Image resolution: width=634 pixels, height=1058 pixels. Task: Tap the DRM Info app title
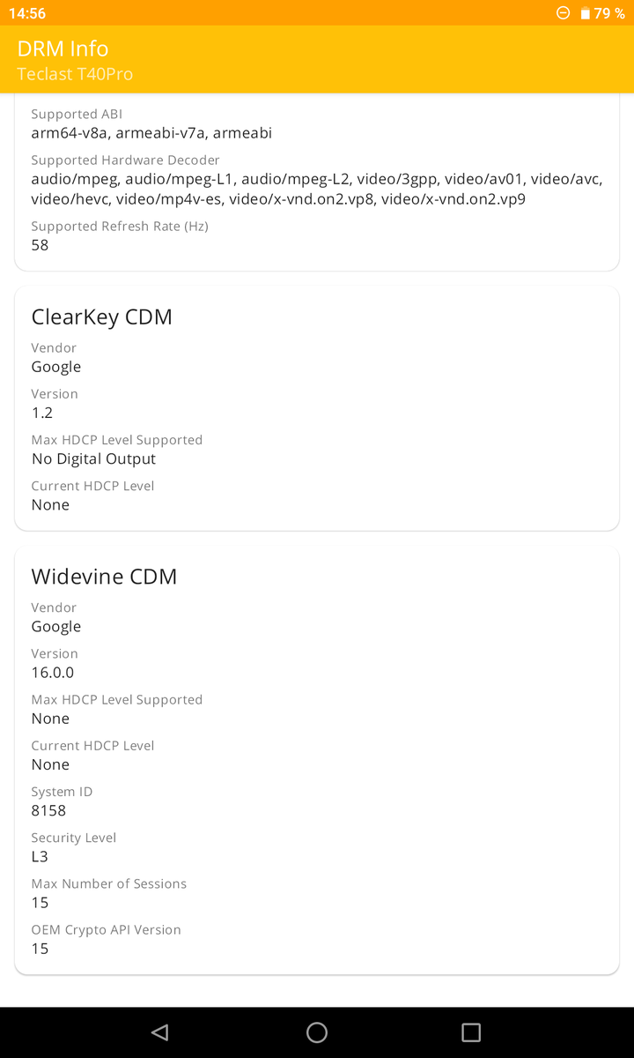(x=63, y=48)
